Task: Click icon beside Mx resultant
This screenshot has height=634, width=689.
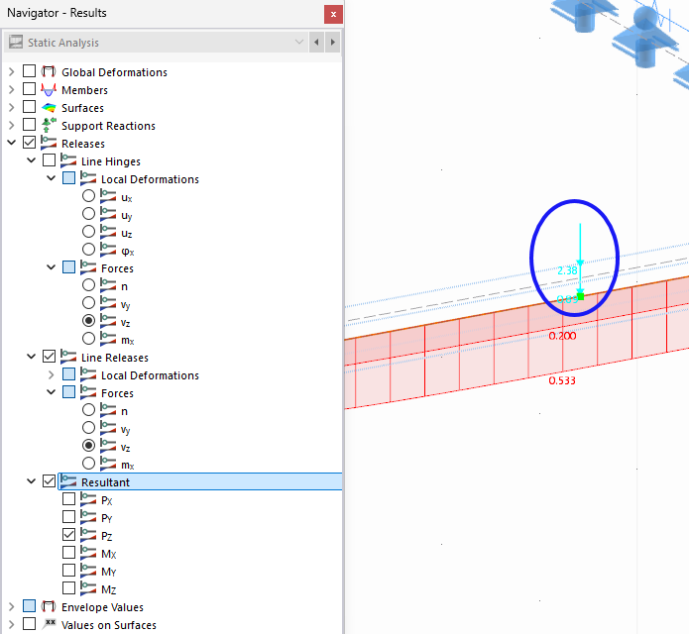Action: click(88, 553)
